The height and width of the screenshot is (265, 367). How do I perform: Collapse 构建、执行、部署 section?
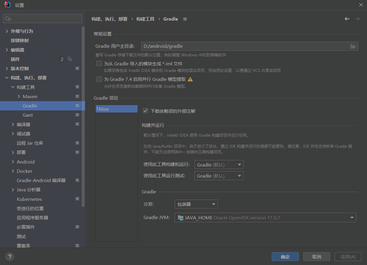point(7,78)
